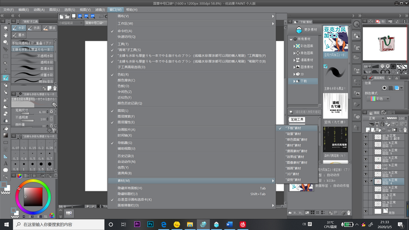Click the 笔刷工具 tag button
This screenshot has height=230, width=409.
click(x=297, y=119)
